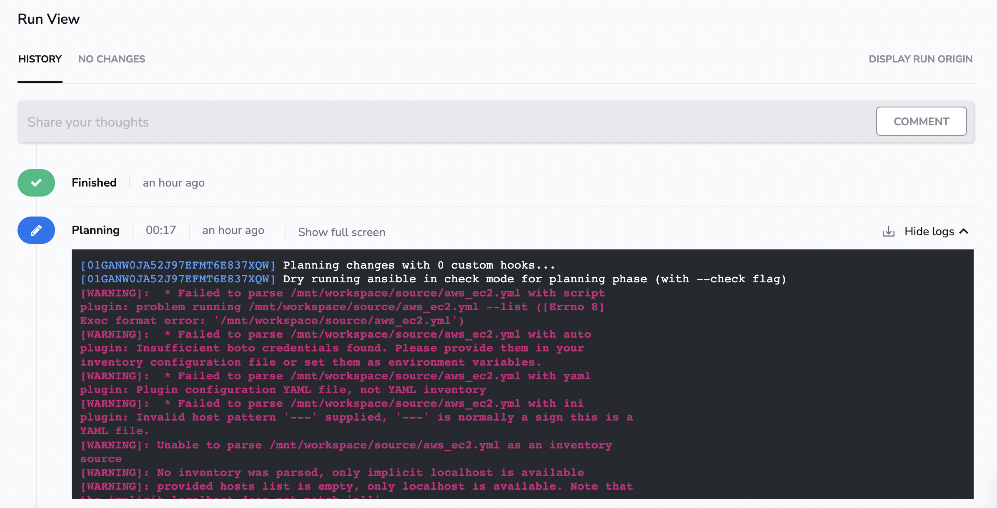Collapse the Planning logs panel
This screenshot has height=508, width=997.
click(936, 232)
